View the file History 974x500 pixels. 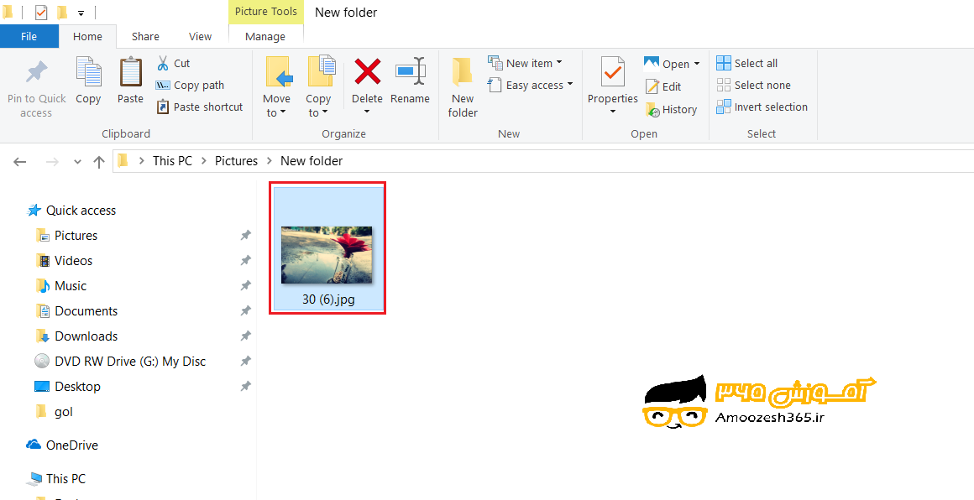[x=672, y=109]
